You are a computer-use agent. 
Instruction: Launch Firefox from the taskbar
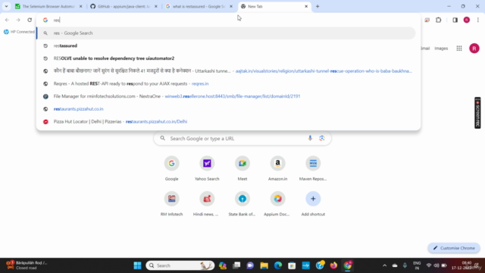point(333,265)
